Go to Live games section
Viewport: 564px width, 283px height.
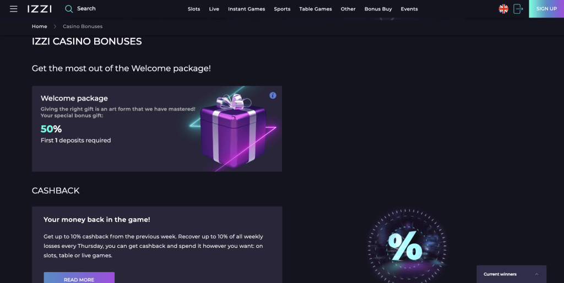[214, 9]
